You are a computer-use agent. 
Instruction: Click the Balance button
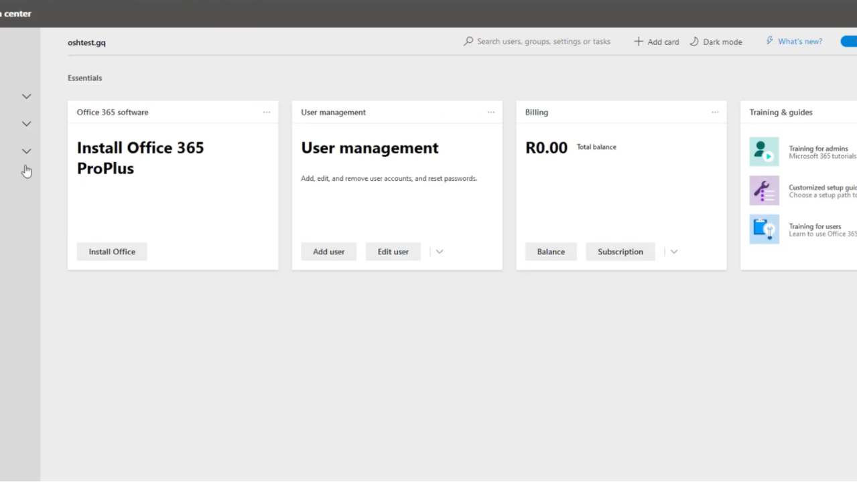(551, 252)
